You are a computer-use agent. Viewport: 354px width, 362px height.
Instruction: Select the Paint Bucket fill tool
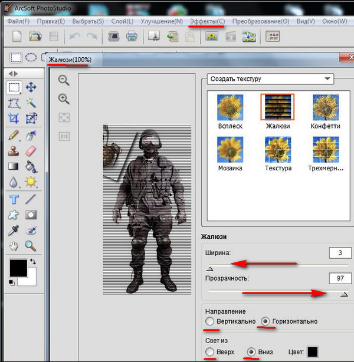31,167
